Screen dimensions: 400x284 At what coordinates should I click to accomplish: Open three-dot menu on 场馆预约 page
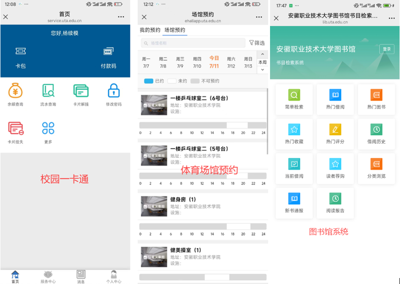(259, 17)
